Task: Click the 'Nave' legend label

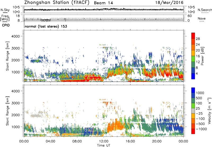Action: click(202, 19)
